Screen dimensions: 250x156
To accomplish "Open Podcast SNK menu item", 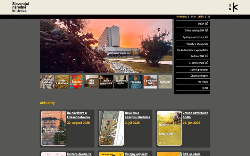I will 197,56.
